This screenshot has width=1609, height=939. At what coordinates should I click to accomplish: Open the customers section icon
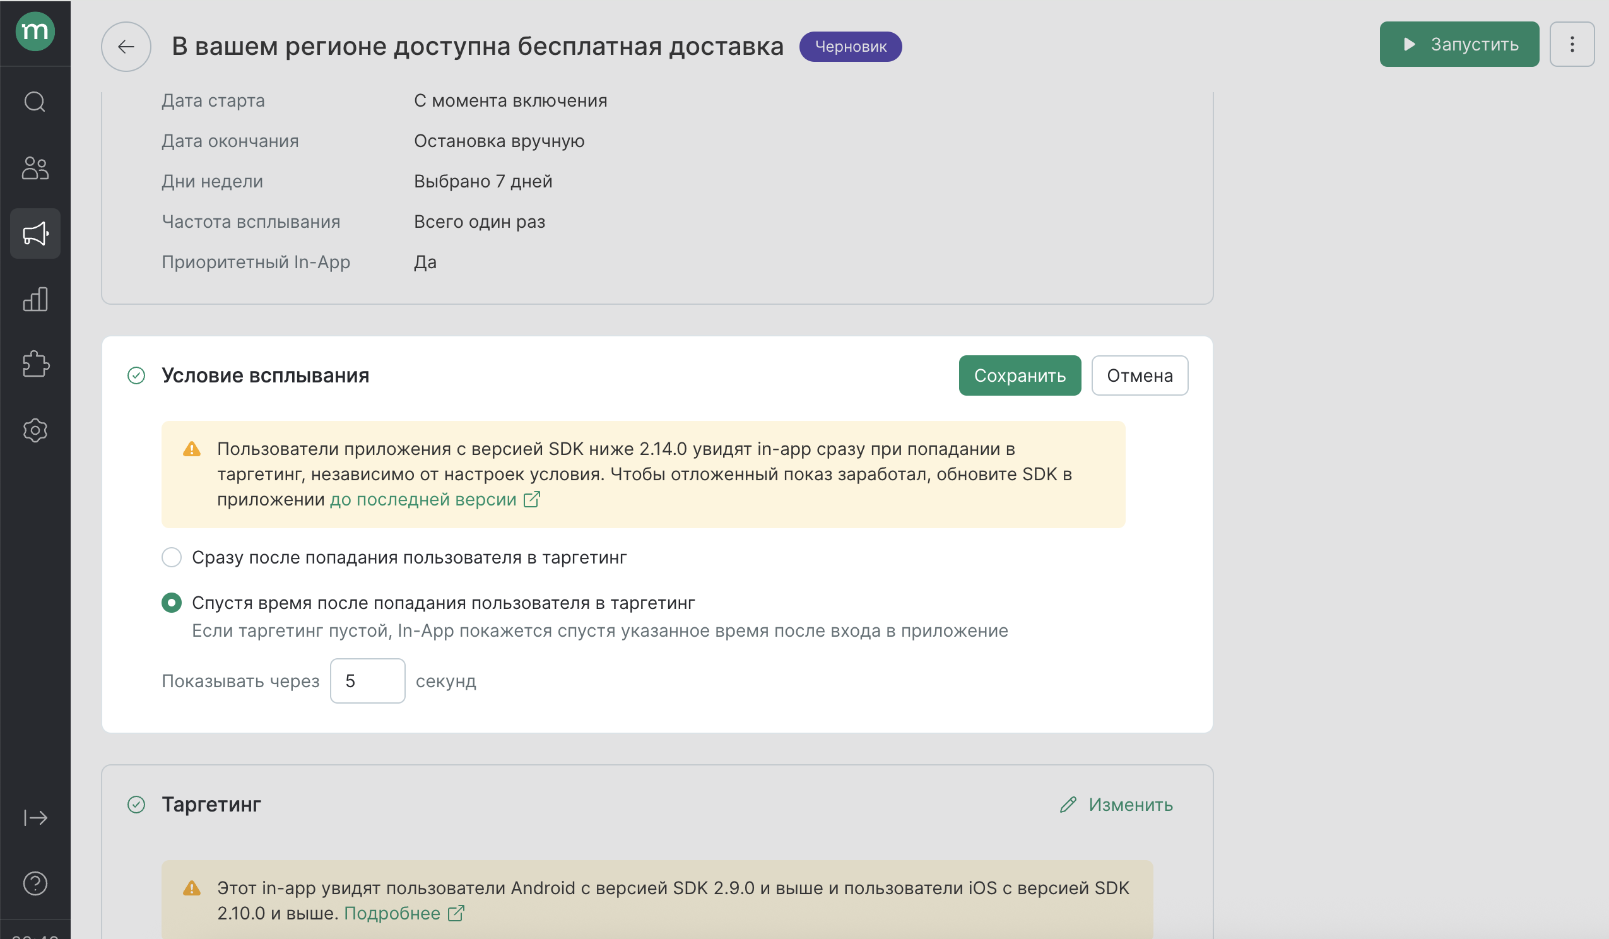coord(35,168)
